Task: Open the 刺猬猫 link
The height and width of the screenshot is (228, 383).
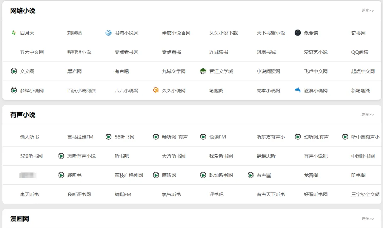Action: (x=74, y=33)
